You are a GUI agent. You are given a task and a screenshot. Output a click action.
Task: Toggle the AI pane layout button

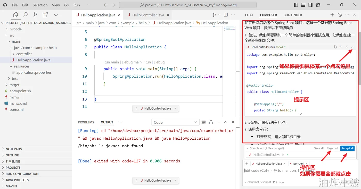tap(310, 5)
